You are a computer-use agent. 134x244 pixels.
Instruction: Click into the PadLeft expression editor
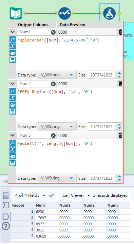69,156
